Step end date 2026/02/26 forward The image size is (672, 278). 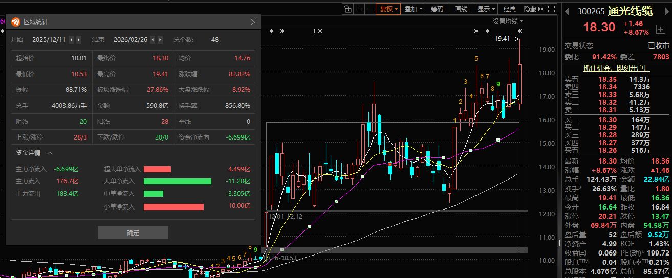(x=160, y=40)
